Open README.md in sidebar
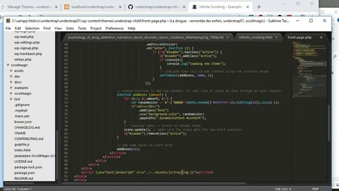 23,178
